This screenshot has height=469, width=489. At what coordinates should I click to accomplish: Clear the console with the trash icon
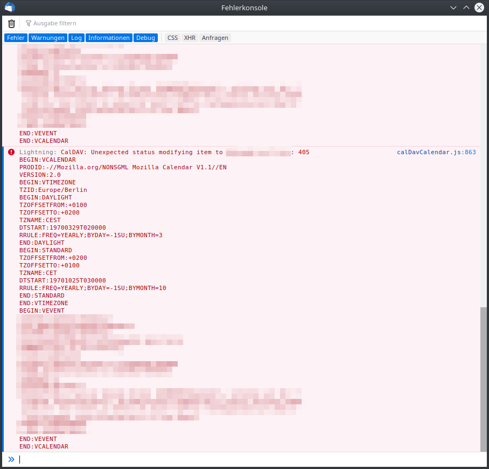pos(11,23)
